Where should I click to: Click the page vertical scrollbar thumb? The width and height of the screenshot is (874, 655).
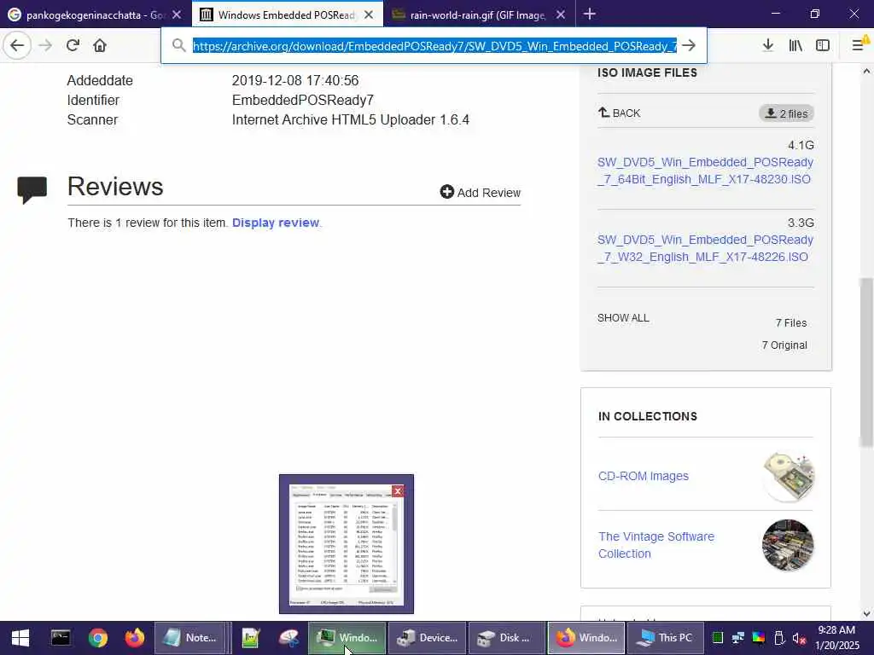(866, 362)
